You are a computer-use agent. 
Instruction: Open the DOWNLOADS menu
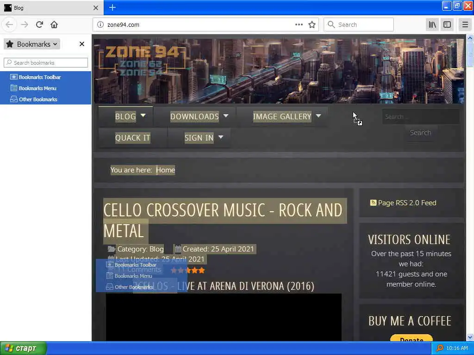pos(194,116)
